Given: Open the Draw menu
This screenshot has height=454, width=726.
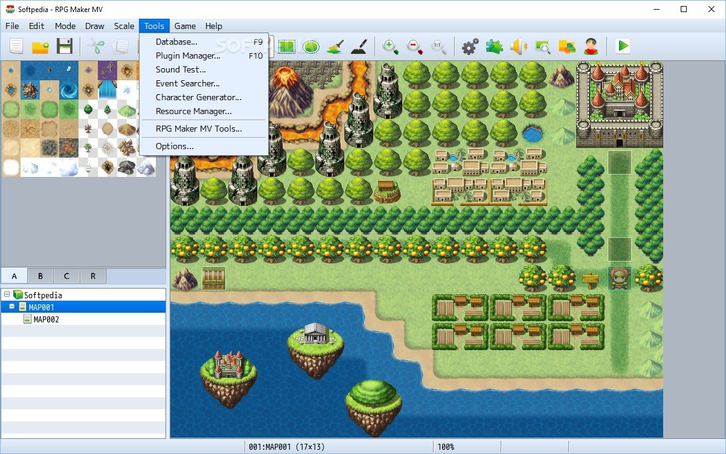Looking at the screenshot, I should click(x=95, y=26).
